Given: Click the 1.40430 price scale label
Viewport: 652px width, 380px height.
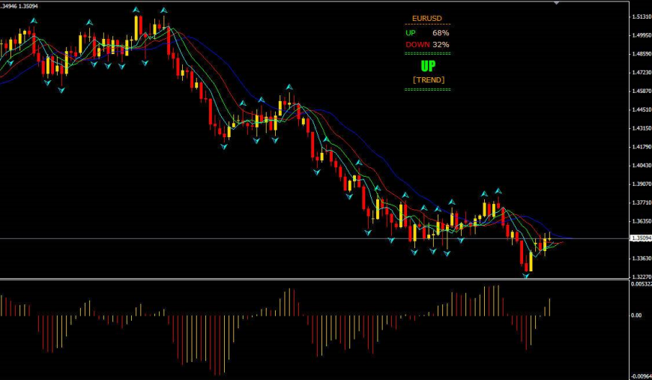Looking at the screenshot, I should tap(642, 166).
